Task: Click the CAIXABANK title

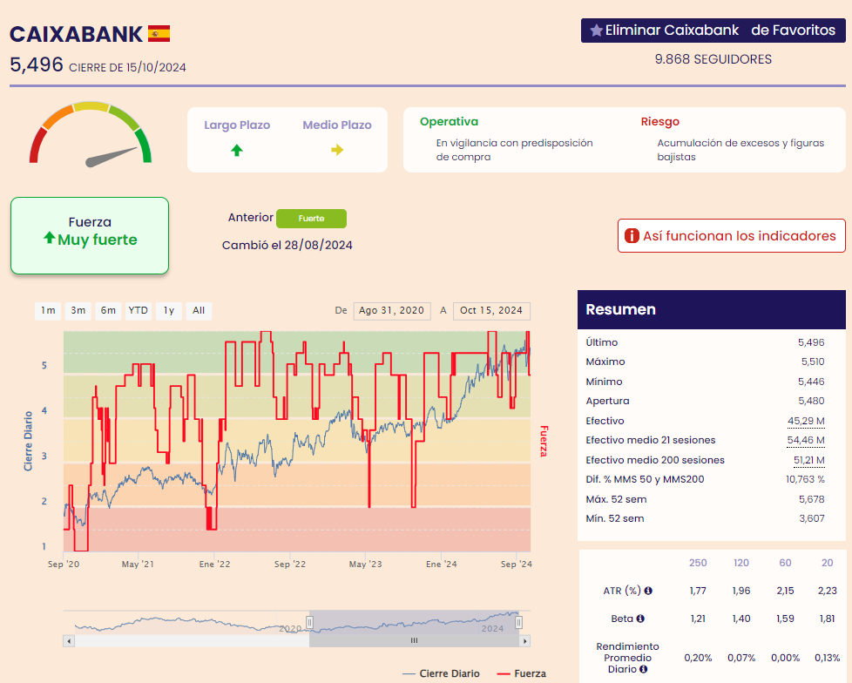Action: 76,34
